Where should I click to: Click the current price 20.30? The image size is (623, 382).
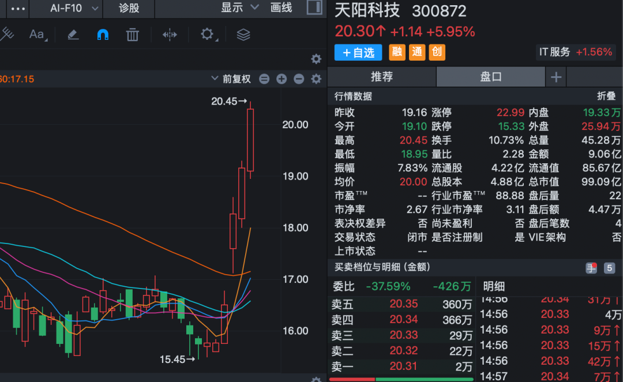(360, 31)
